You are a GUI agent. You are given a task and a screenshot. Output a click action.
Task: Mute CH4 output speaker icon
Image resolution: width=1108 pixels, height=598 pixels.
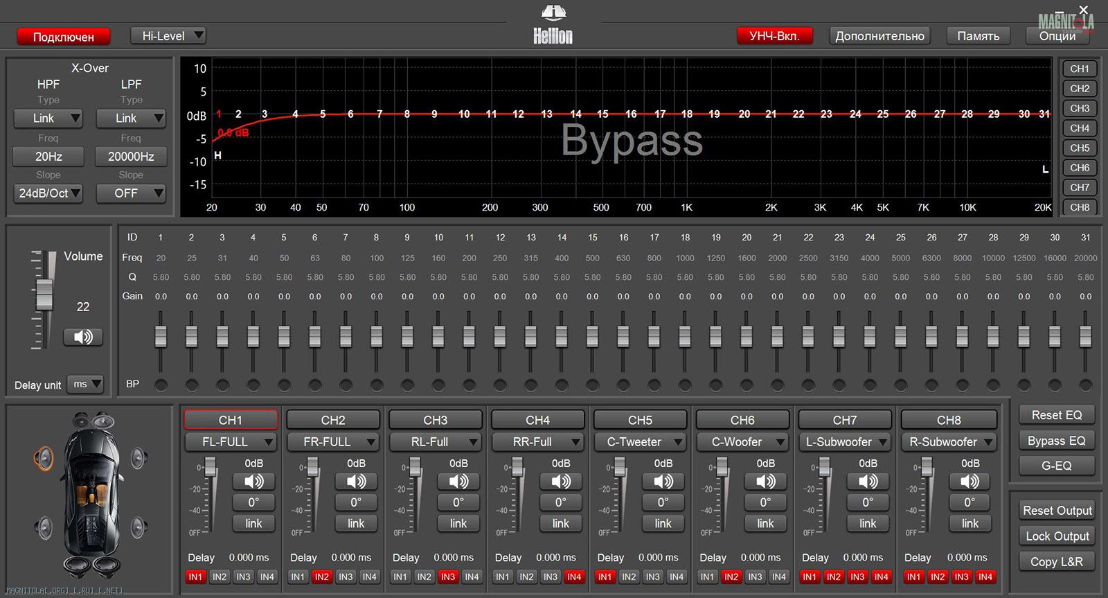pos(561,481)
